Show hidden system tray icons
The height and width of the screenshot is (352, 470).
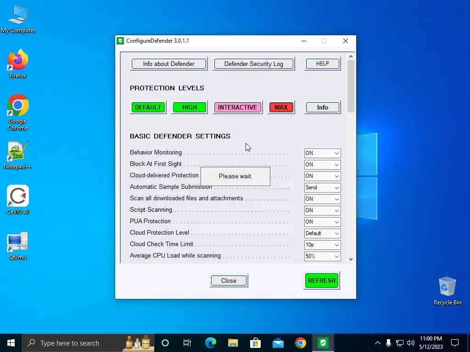[x=378, y=343]
